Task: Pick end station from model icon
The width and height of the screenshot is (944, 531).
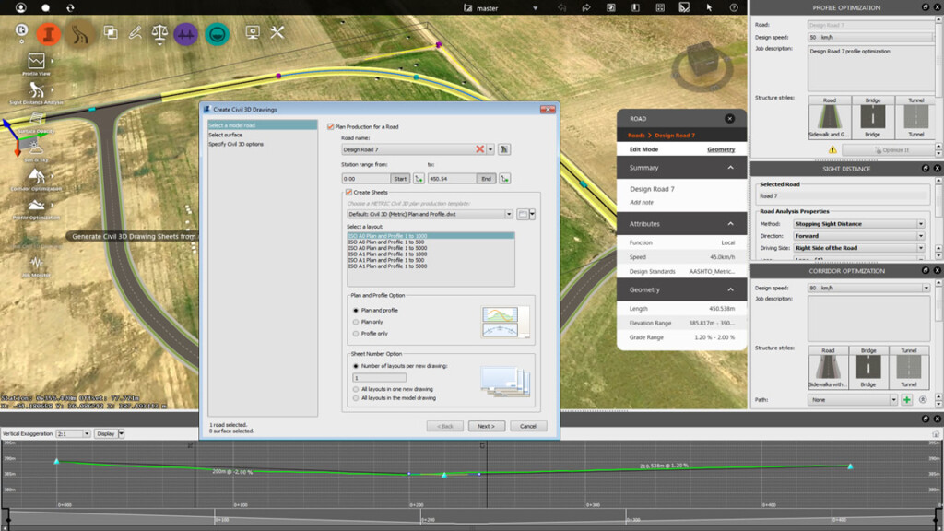Action: pos(504,179)
